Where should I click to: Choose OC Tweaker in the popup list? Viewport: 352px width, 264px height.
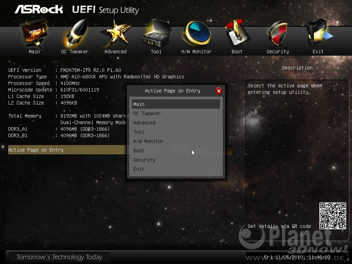coord(176,113)
